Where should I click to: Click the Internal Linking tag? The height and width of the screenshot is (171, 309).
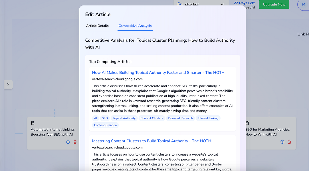coord(208,118)
